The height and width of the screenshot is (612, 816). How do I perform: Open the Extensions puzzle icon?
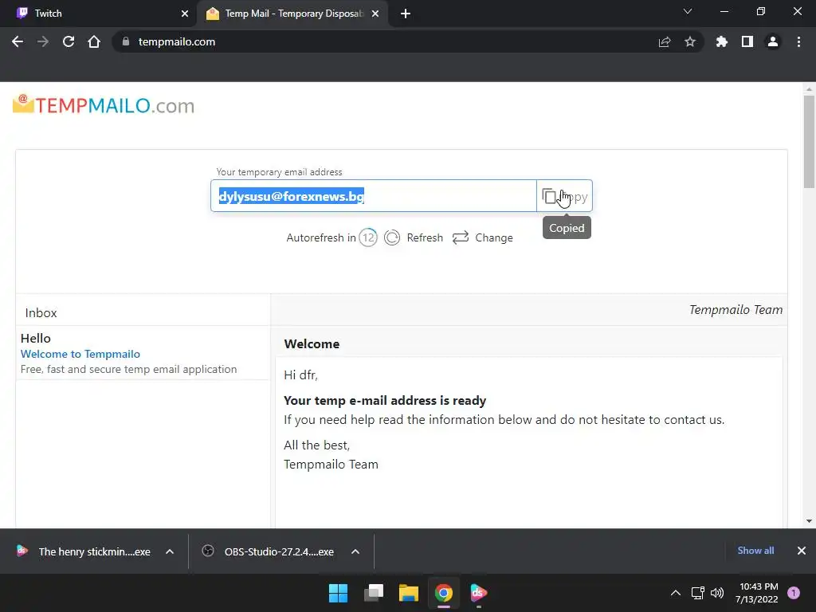722,41
